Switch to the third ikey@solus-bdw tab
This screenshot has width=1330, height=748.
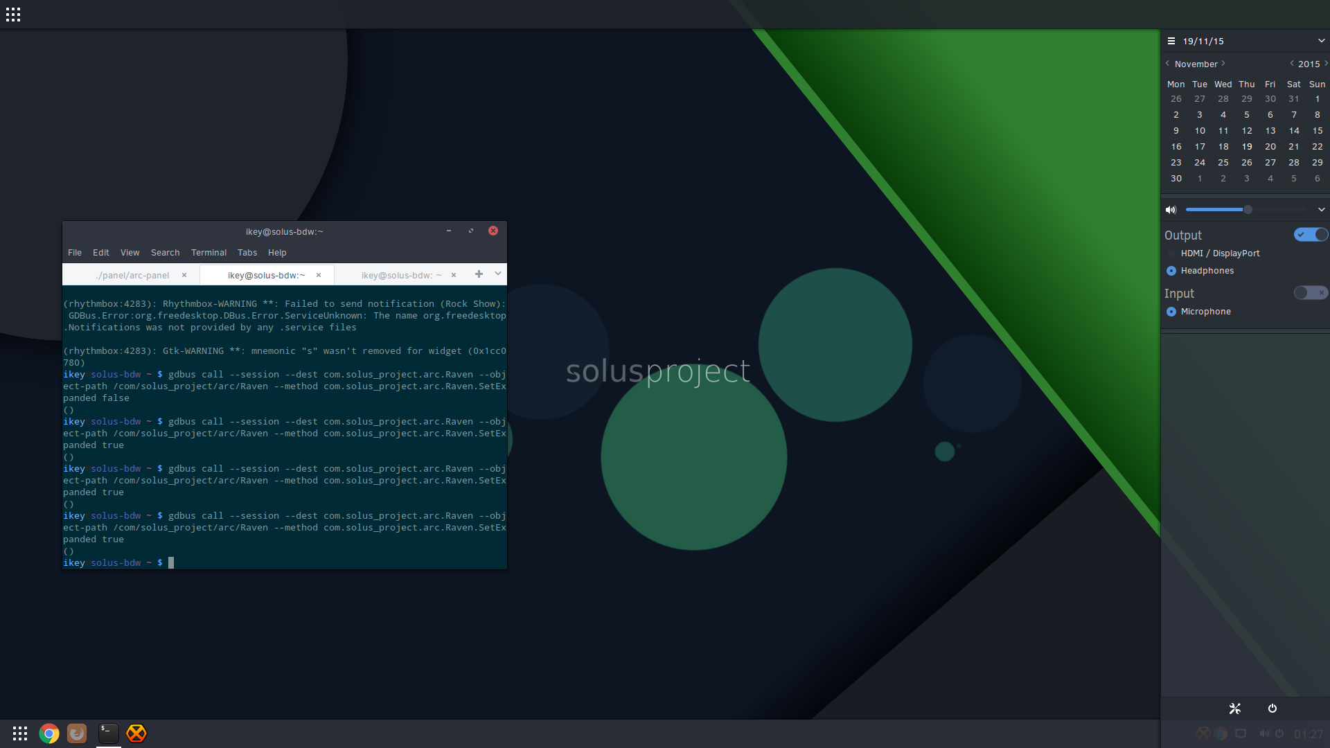[402, 275]
